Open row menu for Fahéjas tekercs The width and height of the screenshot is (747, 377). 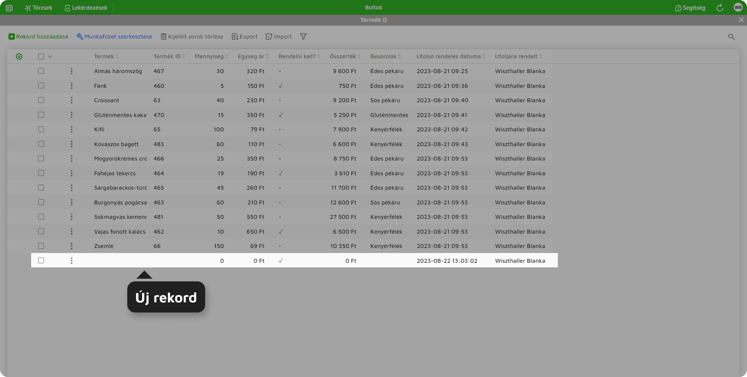click(x=72, y=173)
